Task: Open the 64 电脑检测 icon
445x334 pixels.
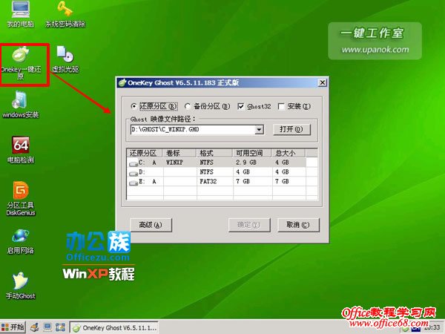Action: 21,150
